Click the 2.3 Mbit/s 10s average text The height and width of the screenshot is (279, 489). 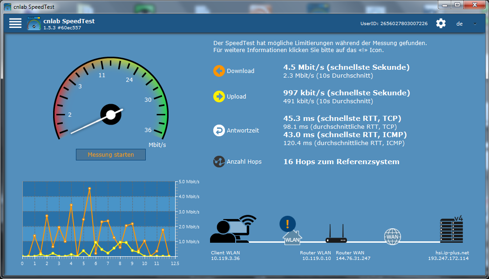point(328,76)
